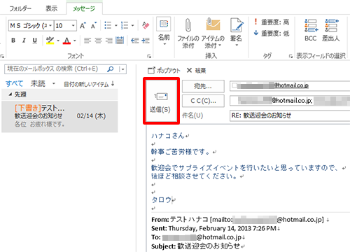Click the mailbox search field
Image resolution: width=350 pixels, height=252 pixels.
point(55,69)
